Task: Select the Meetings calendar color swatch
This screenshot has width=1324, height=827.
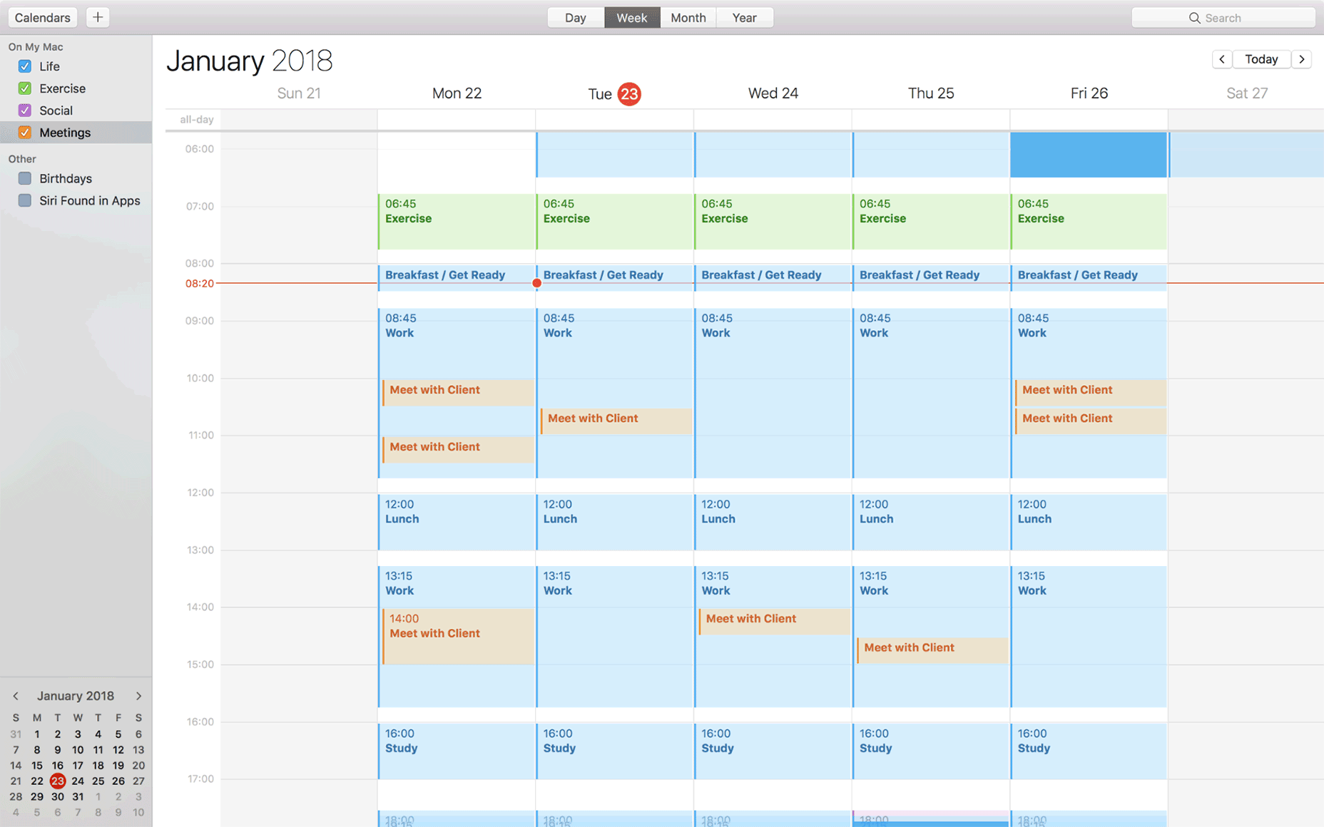Action: click(25, 133)
